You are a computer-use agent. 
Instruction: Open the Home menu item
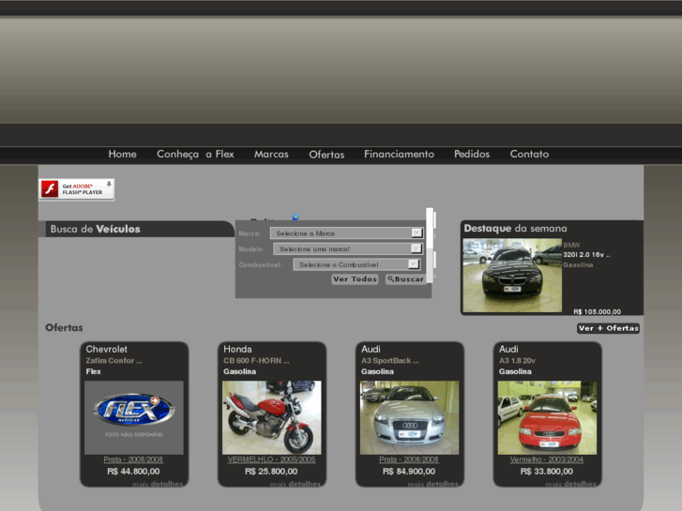(x=122, y=154)
